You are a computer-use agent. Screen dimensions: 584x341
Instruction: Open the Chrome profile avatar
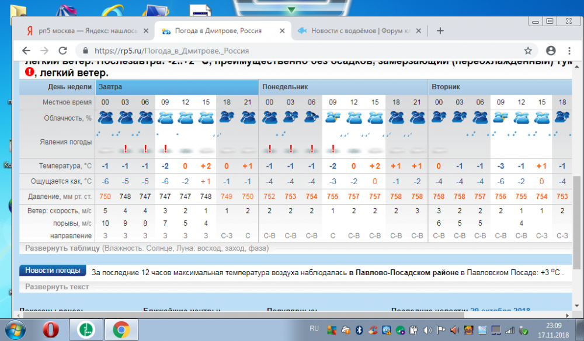tap(550, 51)
